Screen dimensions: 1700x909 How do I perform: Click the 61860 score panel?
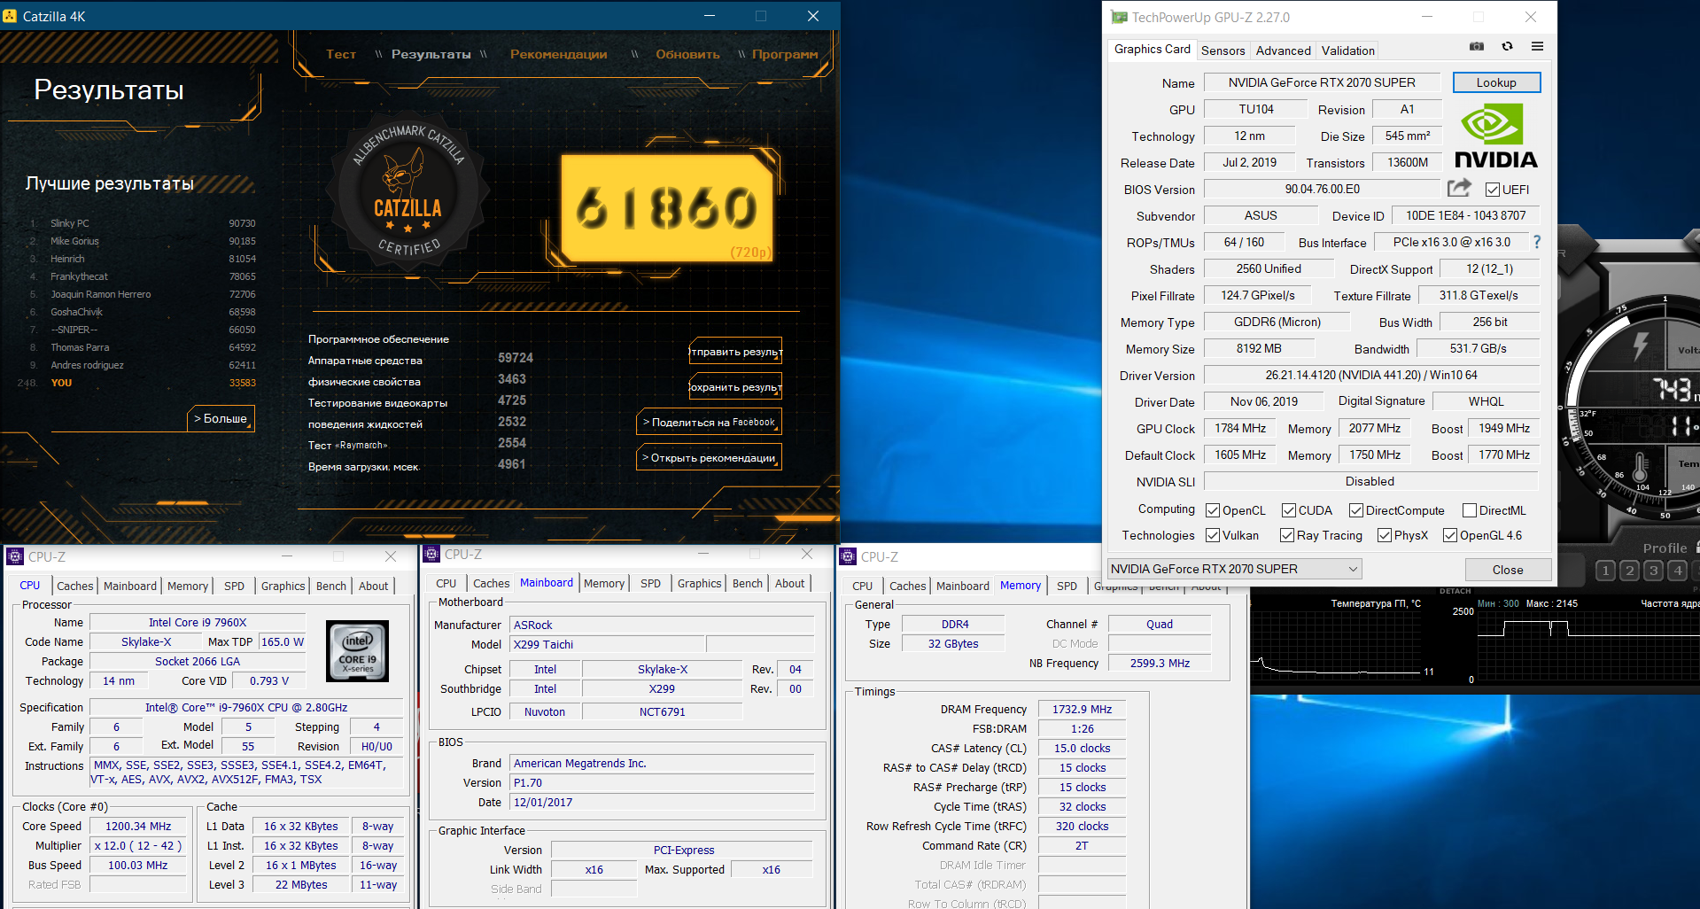(x=668, y=208)
